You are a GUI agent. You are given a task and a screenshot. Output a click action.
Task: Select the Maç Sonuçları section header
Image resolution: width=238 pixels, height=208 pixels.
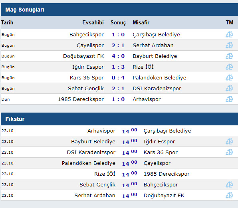click(x=119, y=10)
